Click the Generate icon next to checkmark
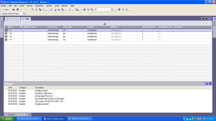 pos(55,10)
